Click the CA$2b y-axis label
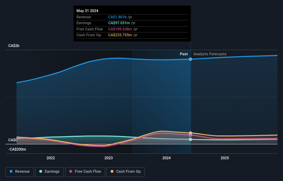Image resolution: width=283 pixels, height=181 pixels. pos(14,46)
